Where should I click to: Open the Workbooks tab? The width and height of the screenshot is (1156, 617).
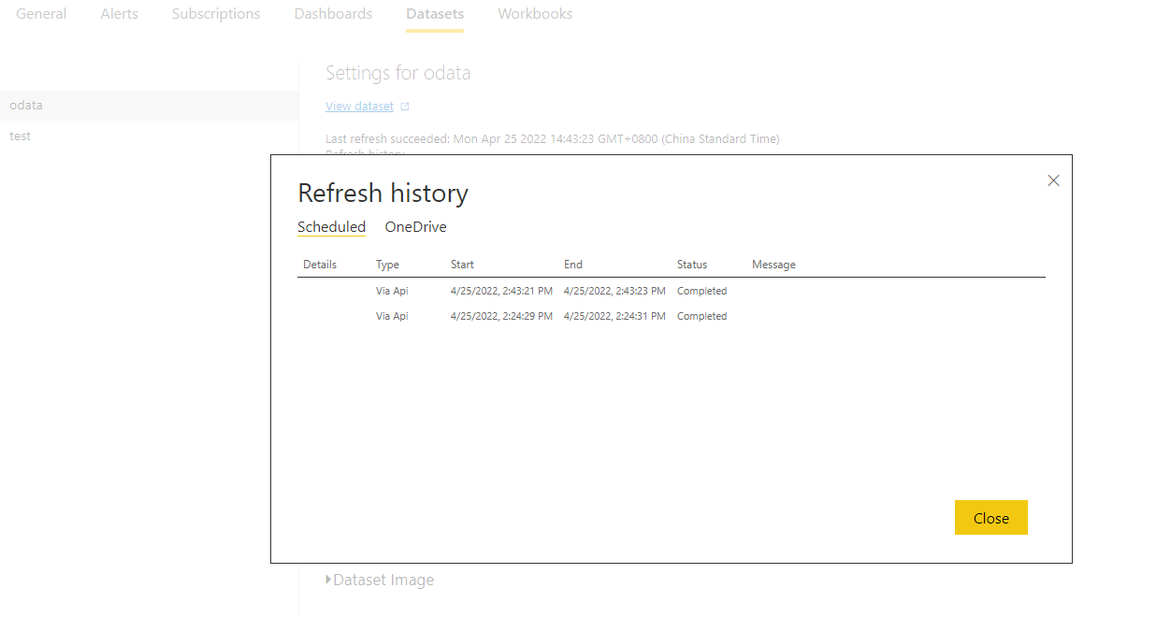click(x=535, y=14)
